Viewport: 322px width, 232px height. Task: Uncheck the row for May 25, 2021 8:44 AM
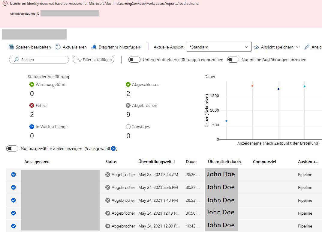14,175
